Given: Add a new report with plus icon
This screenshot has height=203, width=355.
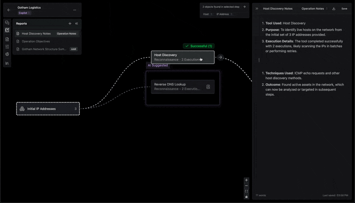Looking at the screenshot, I should click(70, 23).
